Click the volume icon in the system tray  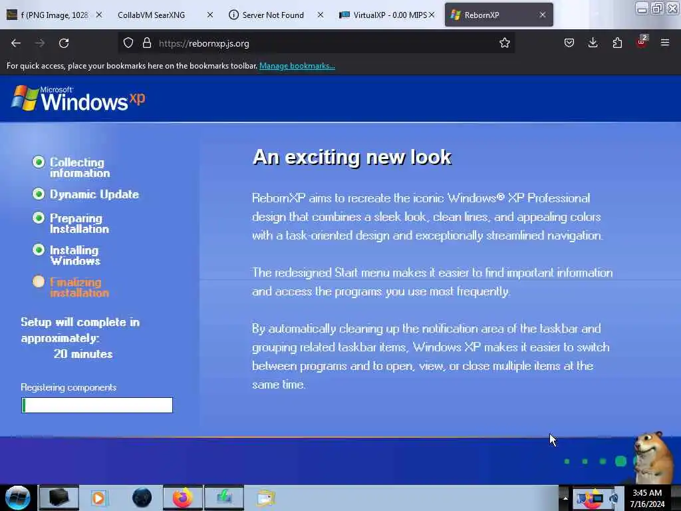[614, 498]
